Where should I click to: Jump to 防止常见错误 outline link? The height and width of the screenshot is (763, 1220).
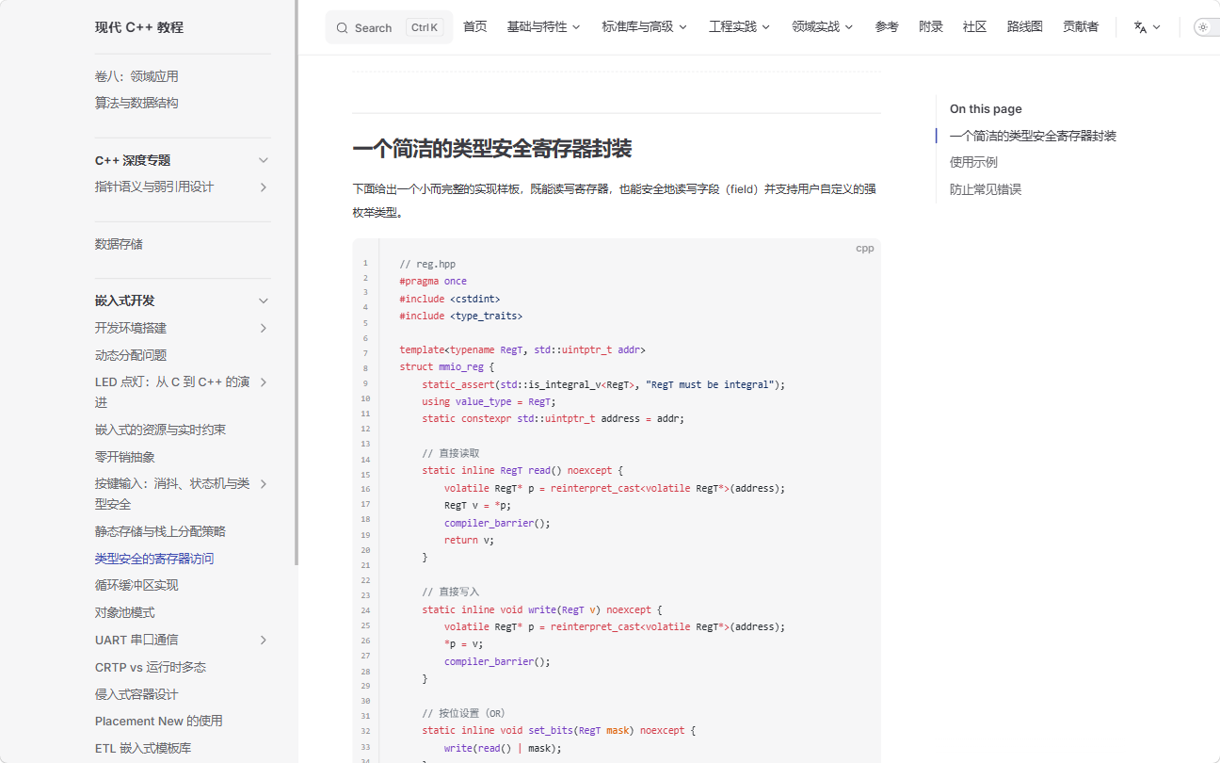985,189
